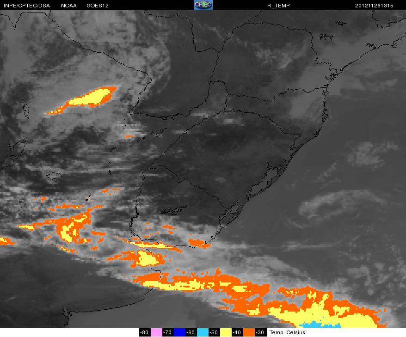Click the INPE/CPTEC/DSA header text
This screenshot has height=337, width=406.
click(27, 6)
